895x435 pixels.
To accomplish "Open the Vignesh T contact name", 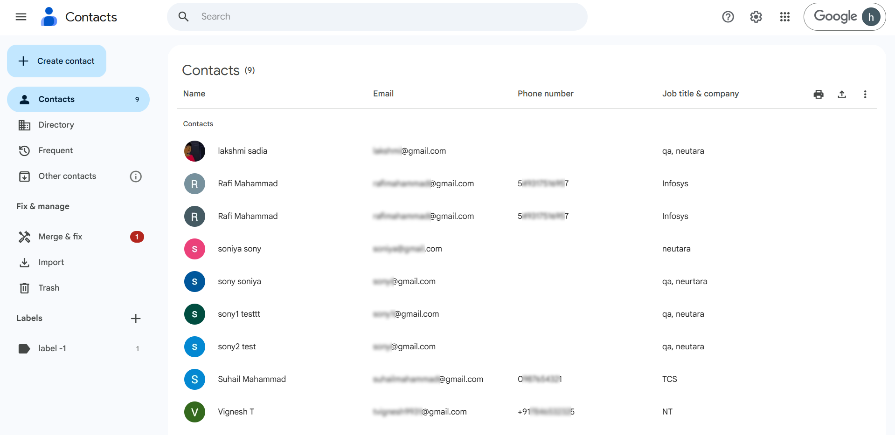I will pyautogui.click(x=236, y=412).
